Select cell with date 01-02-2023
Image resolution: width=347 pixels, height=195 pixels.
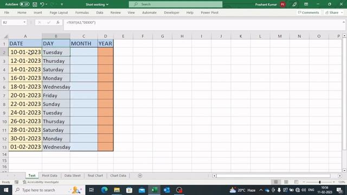click(x=25, y=147)
